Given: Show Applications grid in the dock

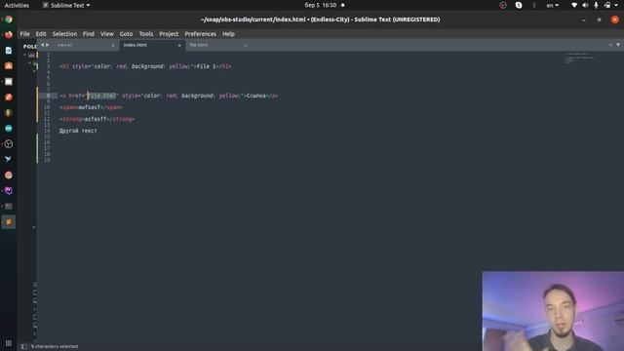Looking at the screenshot, I should [x=9, y=343].
